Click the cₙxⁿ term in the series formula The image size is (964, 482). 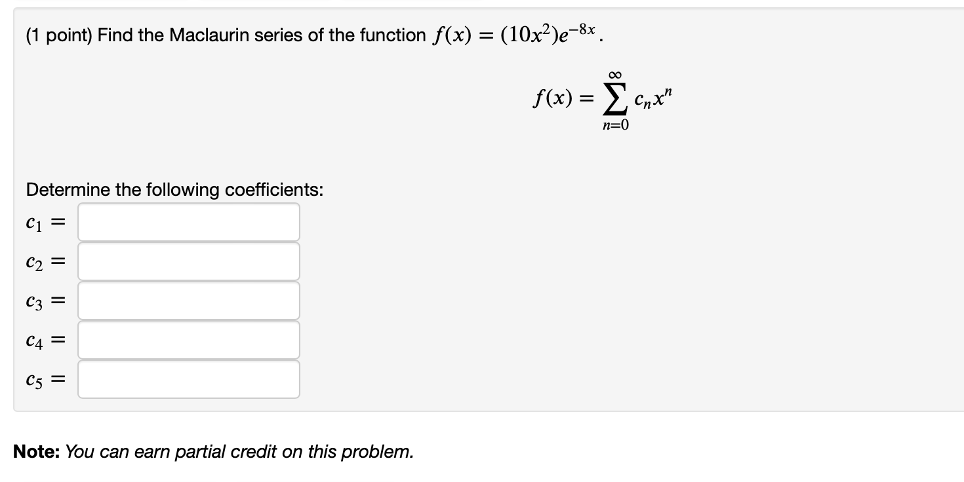pos(653,98)
